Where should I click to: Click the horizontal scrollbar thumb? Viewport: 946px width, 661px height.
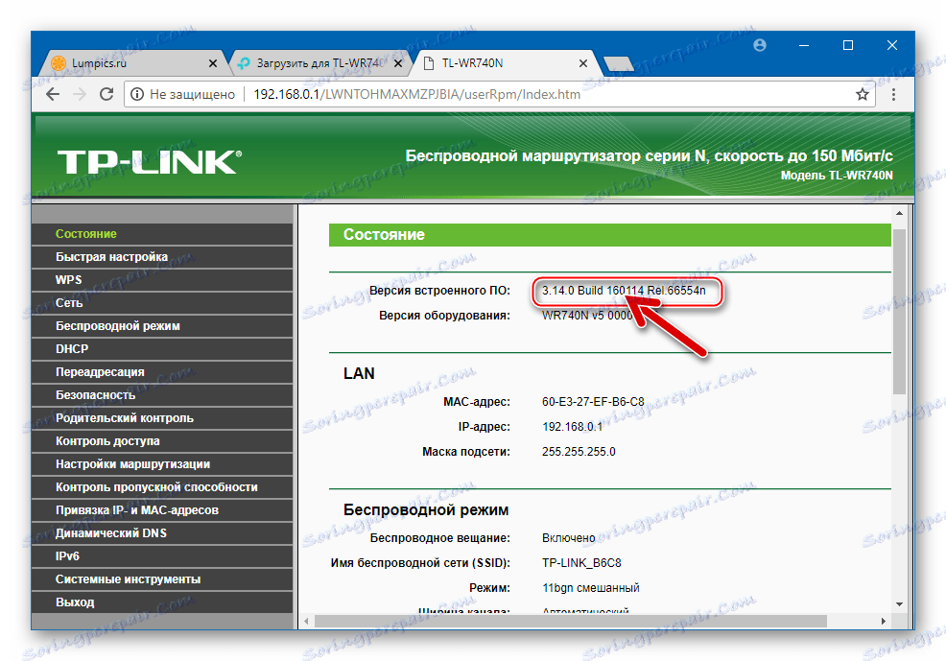pyautogui.click(x=571, y=622)
